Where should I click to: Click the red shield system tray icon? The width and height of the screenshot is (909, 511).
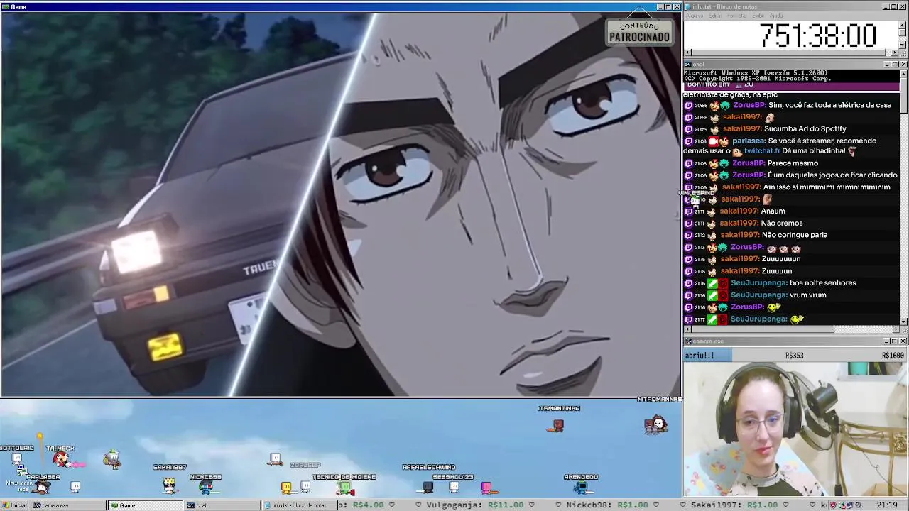[x=832, y=505]
